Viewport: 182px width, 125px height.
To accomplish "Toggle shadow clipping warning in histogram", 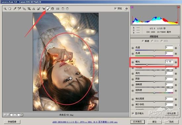I will pyautogui.click(x=132, y=7).
